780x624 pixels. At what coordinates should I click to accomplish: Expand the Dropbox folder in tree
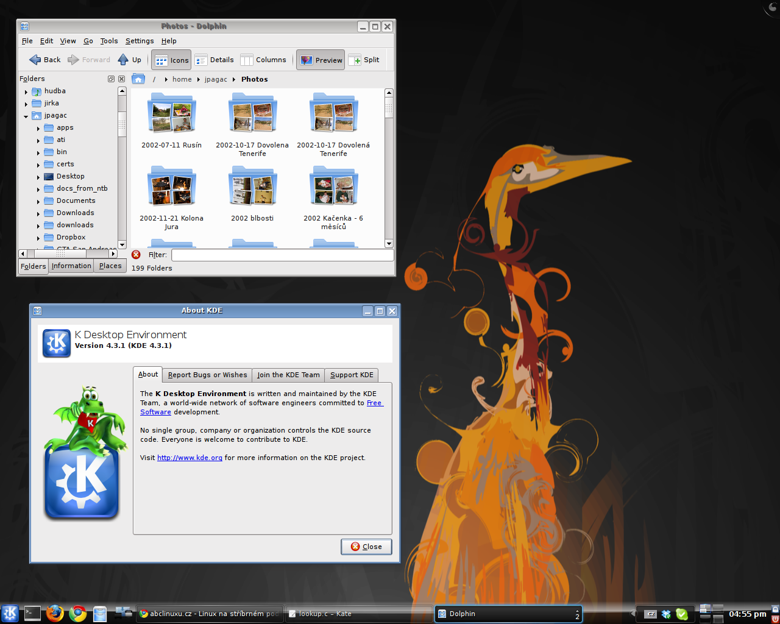(38, 238)
